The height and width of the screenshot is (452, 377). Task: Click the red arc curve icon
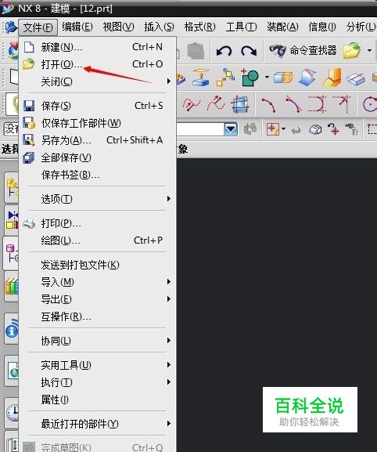click(268, 104)
